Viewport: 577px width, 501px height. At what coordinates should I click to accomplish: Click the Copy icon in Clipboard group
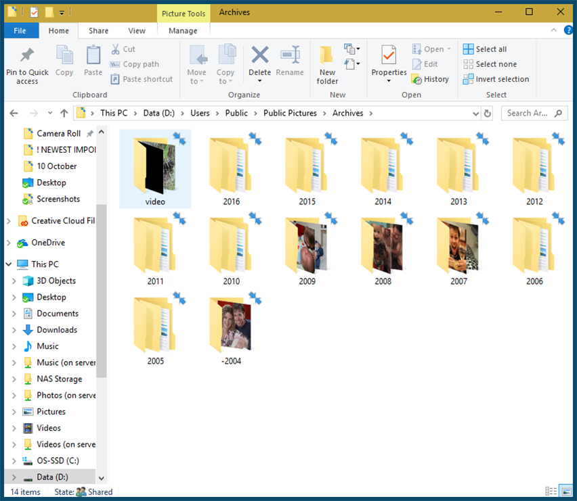64,55
